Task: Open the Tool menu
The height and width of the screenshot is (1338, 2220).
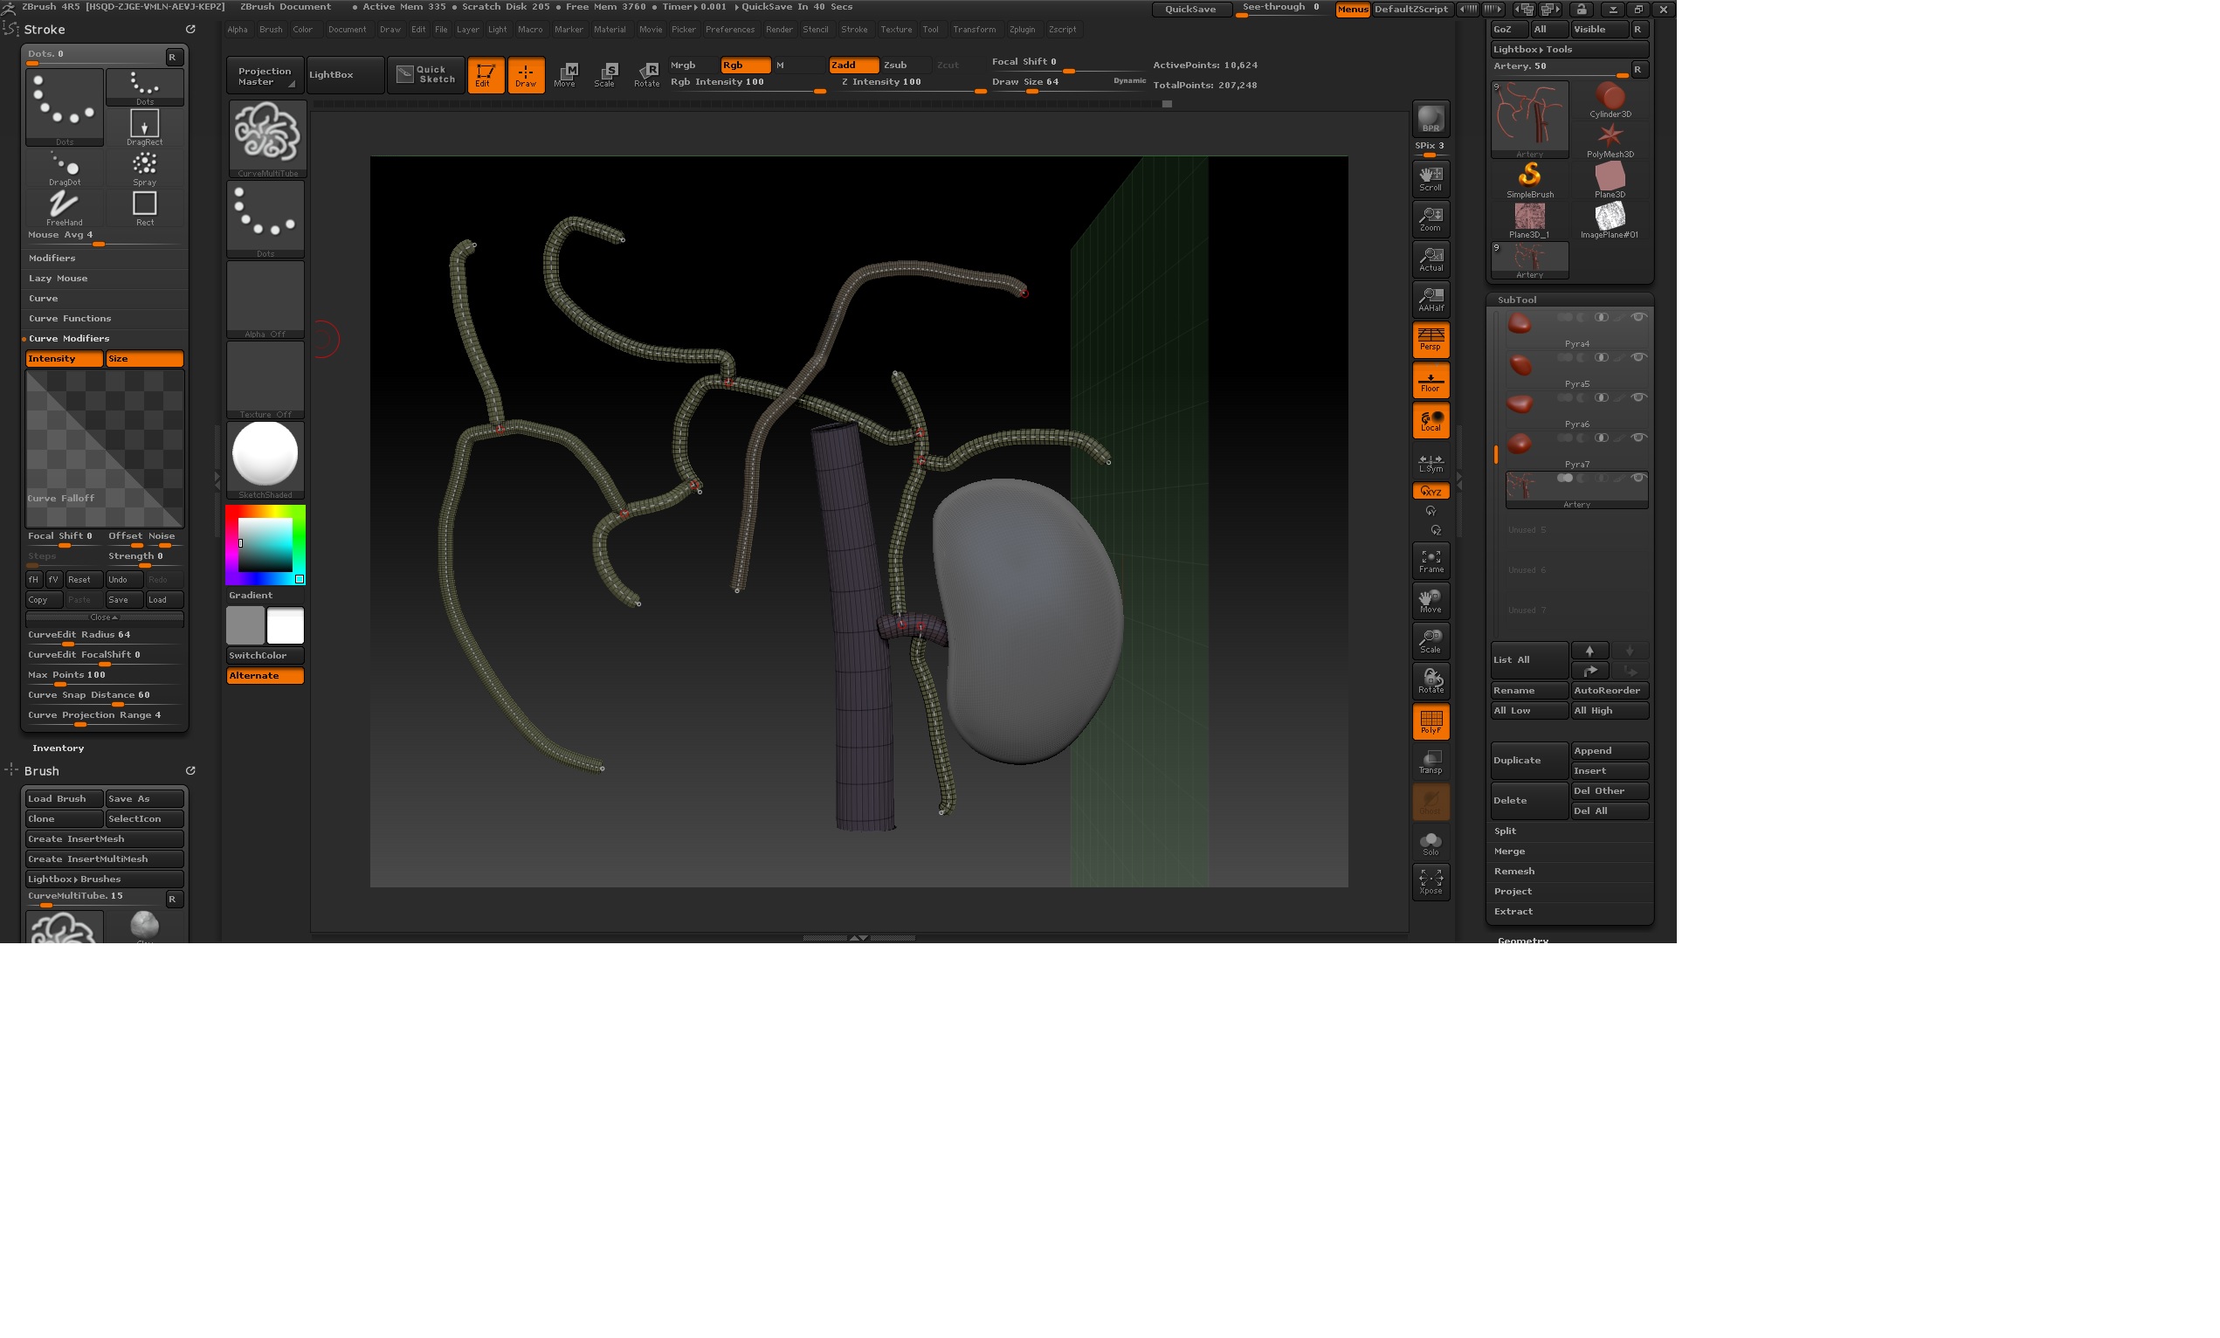Action: point(931,29)
